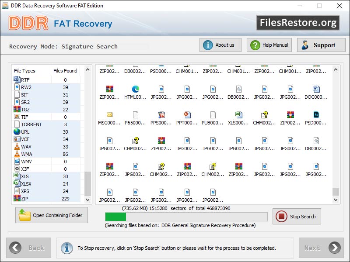Click the FilesRestore.org logo

coord(298,22)
